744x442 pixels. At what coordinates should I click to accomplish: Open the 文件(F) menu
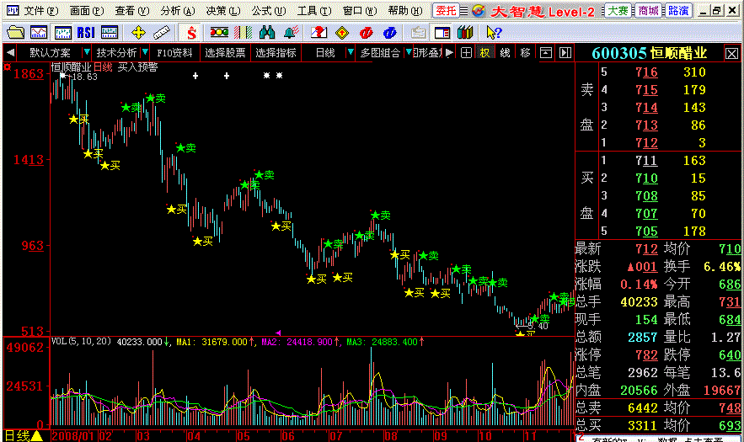pyautogui.click(x=40, y=10)
